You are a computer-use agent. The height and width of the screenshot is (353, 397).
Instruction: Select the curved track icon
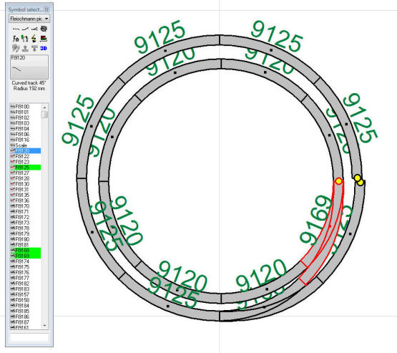coord(25,29)
